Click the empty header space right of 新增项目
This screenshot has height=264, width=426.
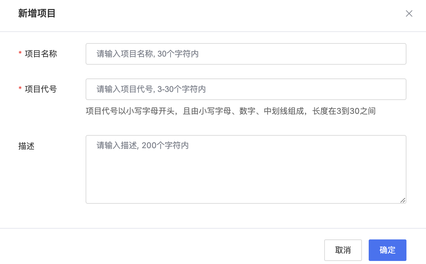pyautogui.click(x=229, y=13)
